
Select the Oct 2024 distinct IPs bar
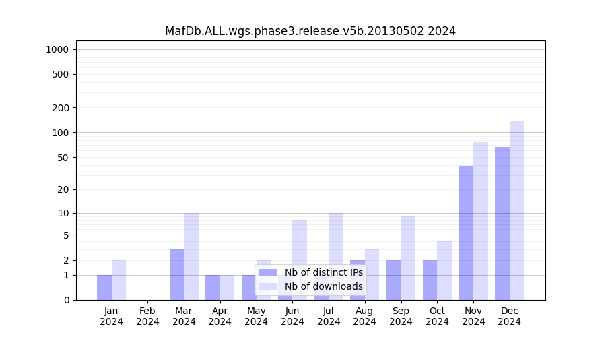point(430,280)
